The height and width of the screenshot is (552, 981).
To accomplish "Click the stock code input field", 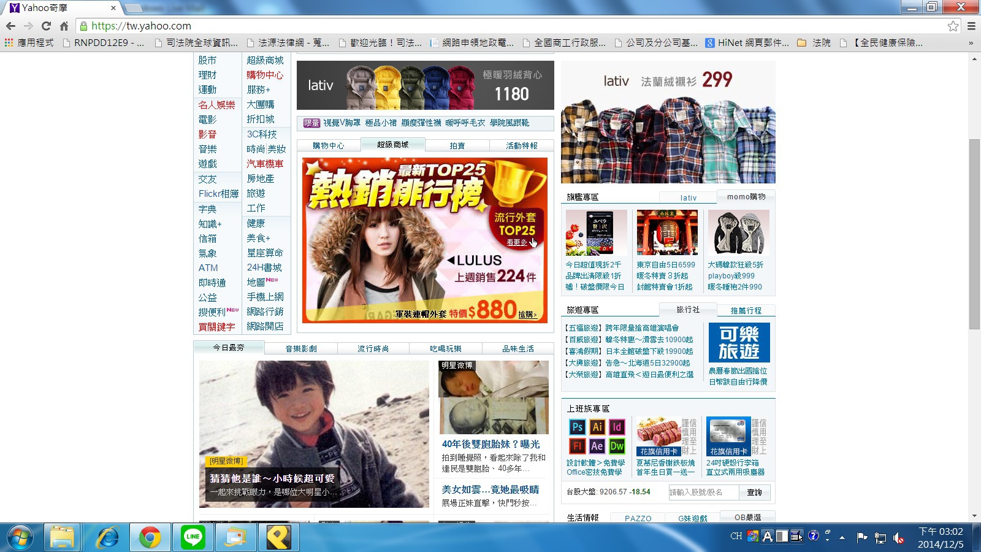I will tap(703, 493).
